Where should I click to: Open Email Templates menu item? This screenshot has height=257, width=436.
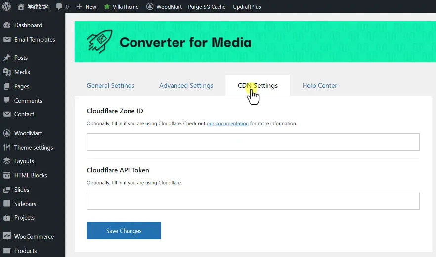[35, 39]
